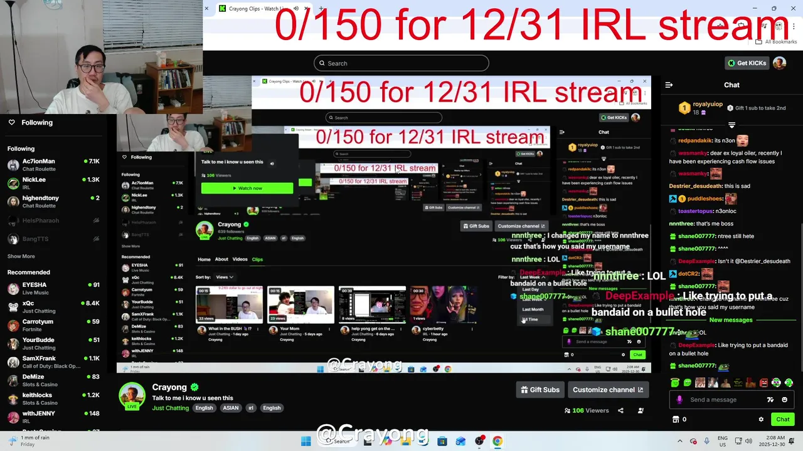Click the ASIAN tag under stream title
Image resolution: width=803 pixels, height=451 pixels.
(230, 408)
